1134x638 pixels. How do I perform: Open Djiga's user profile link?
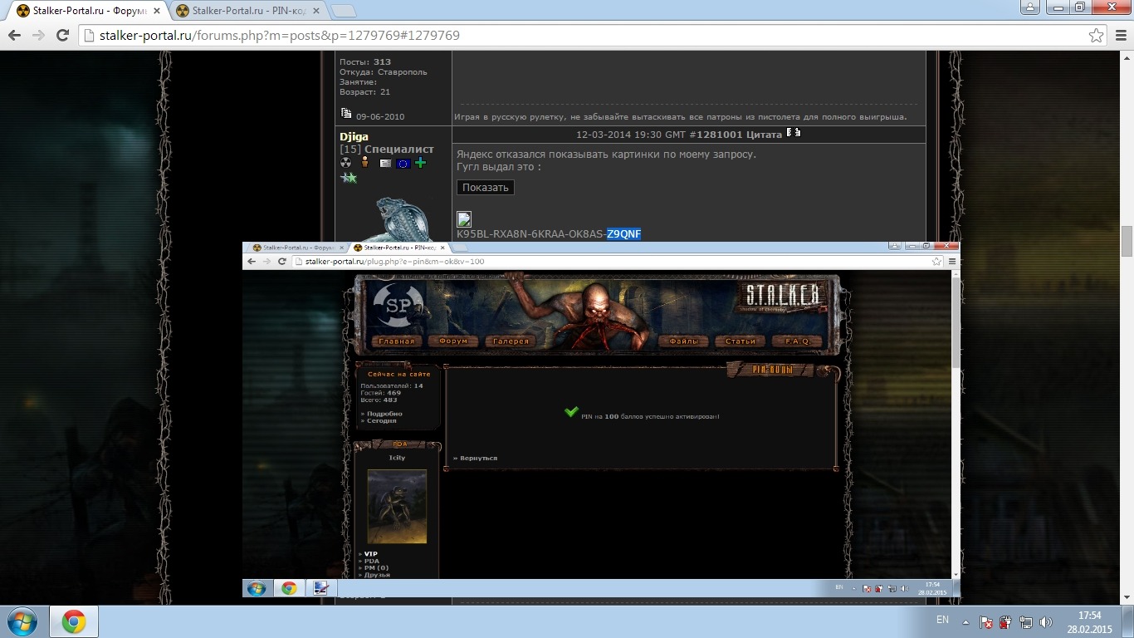tap(354, 136)
